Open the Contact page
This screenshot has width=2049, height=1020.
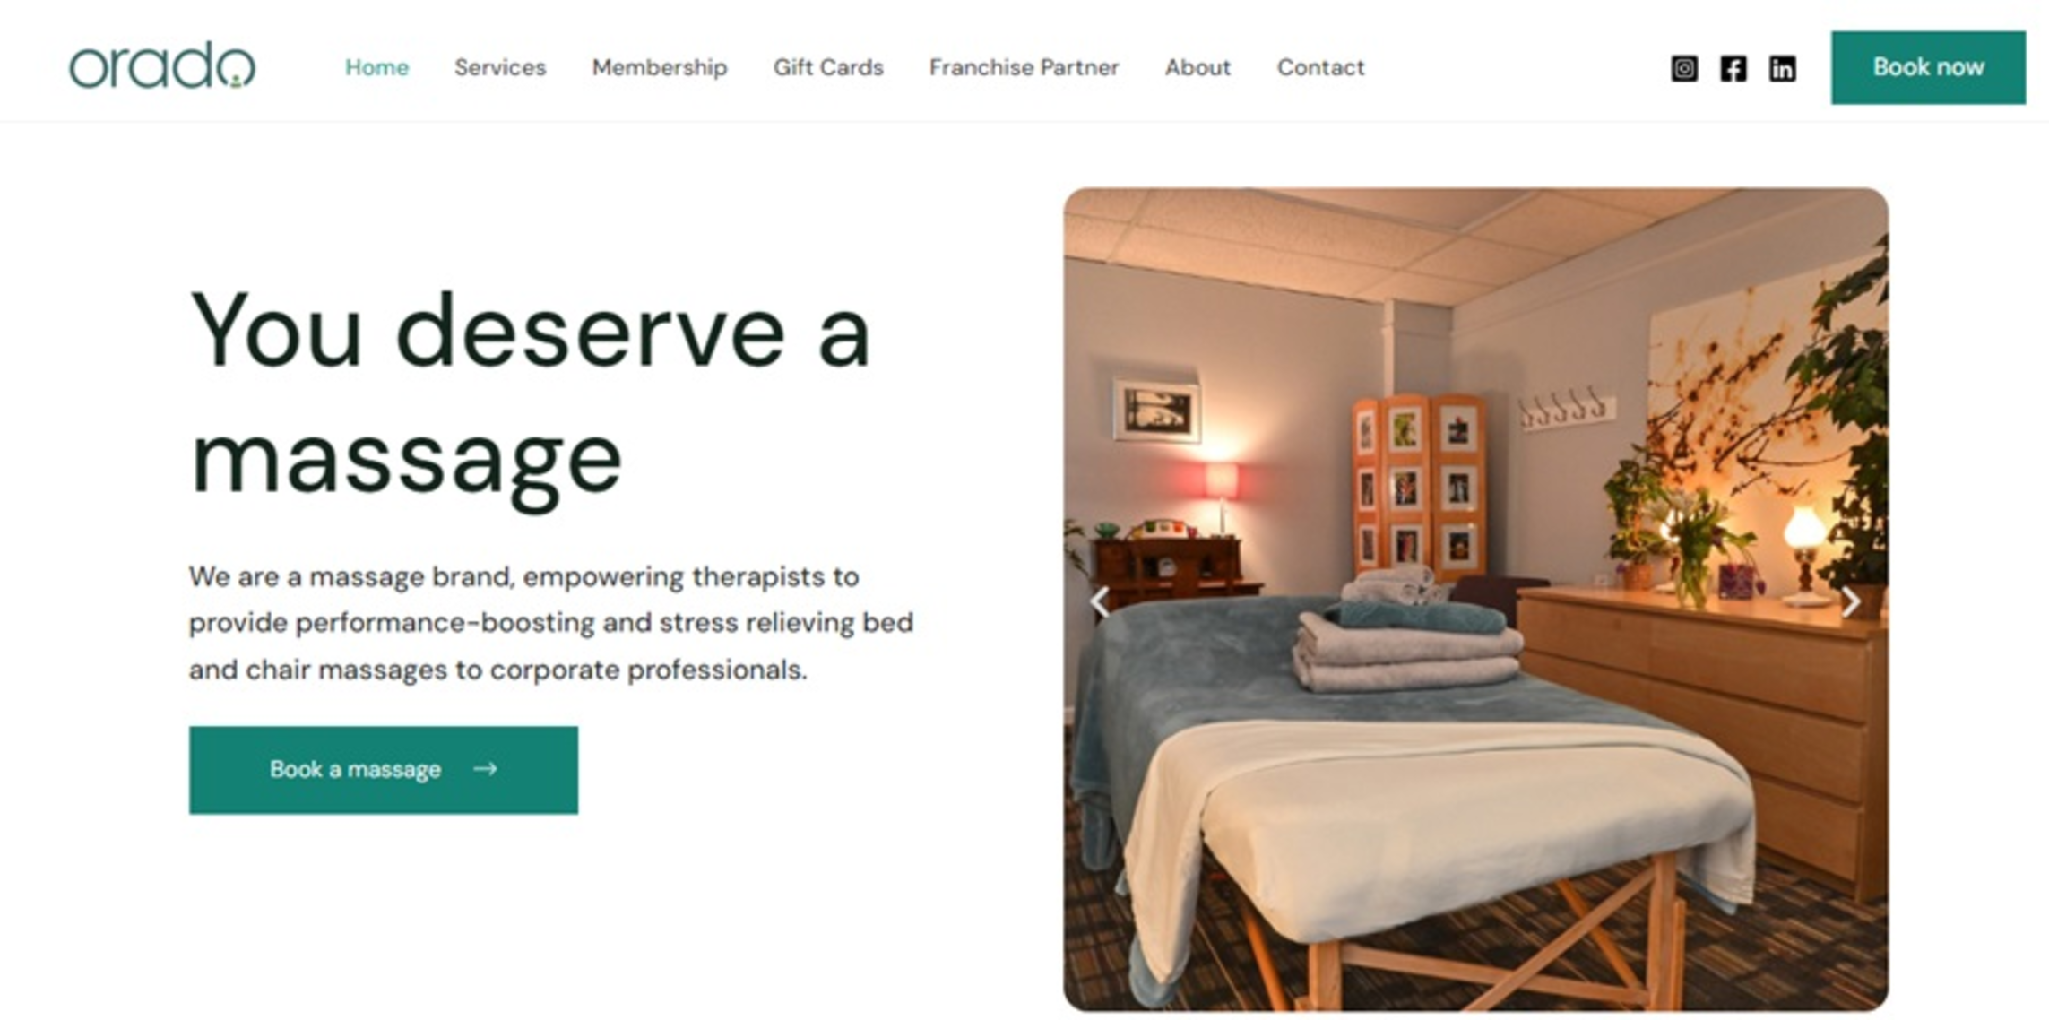point(1320,67)
